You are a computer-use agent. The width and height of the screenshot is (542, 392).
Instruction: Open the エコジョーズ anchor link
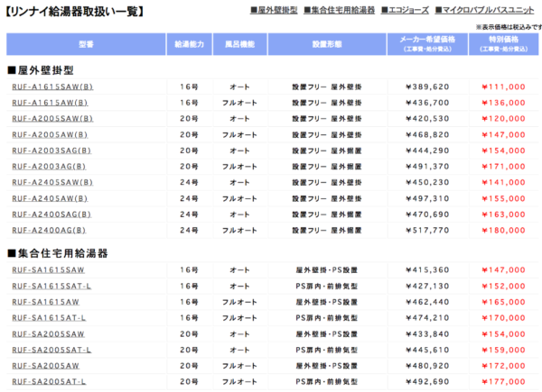405,10
